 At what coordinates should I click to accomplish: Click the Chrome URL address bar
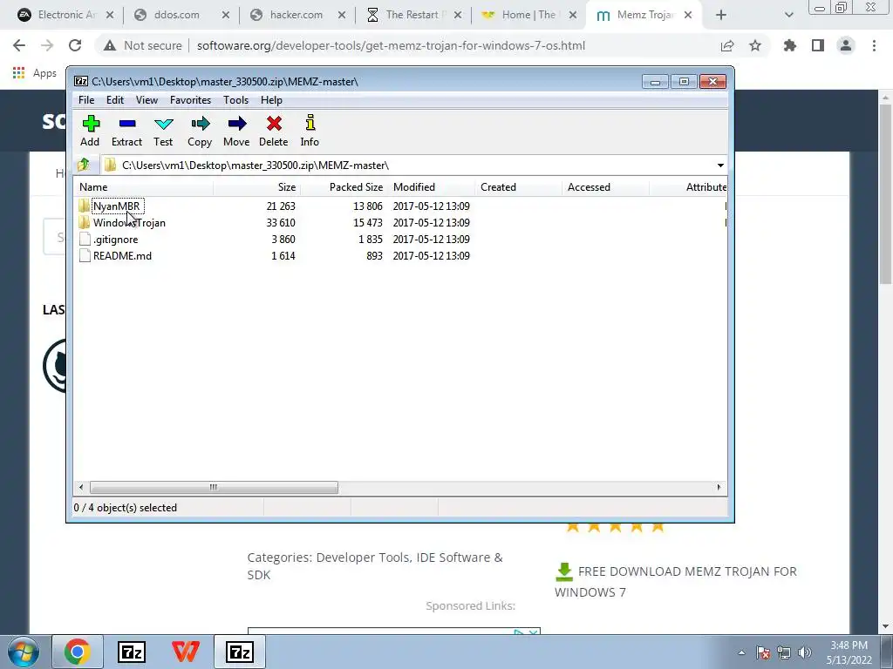391,45
